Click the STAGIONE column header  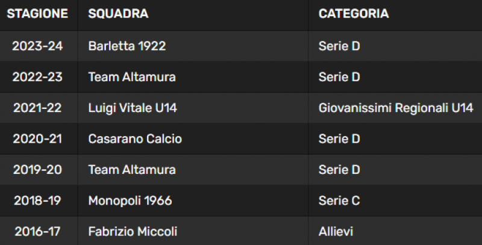[x=37, y=13]
